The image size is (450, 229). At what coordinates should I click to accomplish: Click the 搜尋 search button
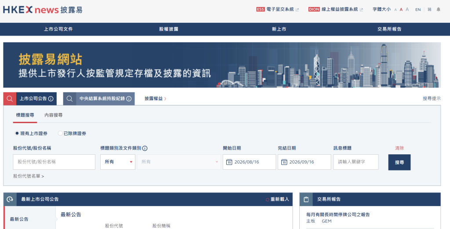(x=399, y=162)
